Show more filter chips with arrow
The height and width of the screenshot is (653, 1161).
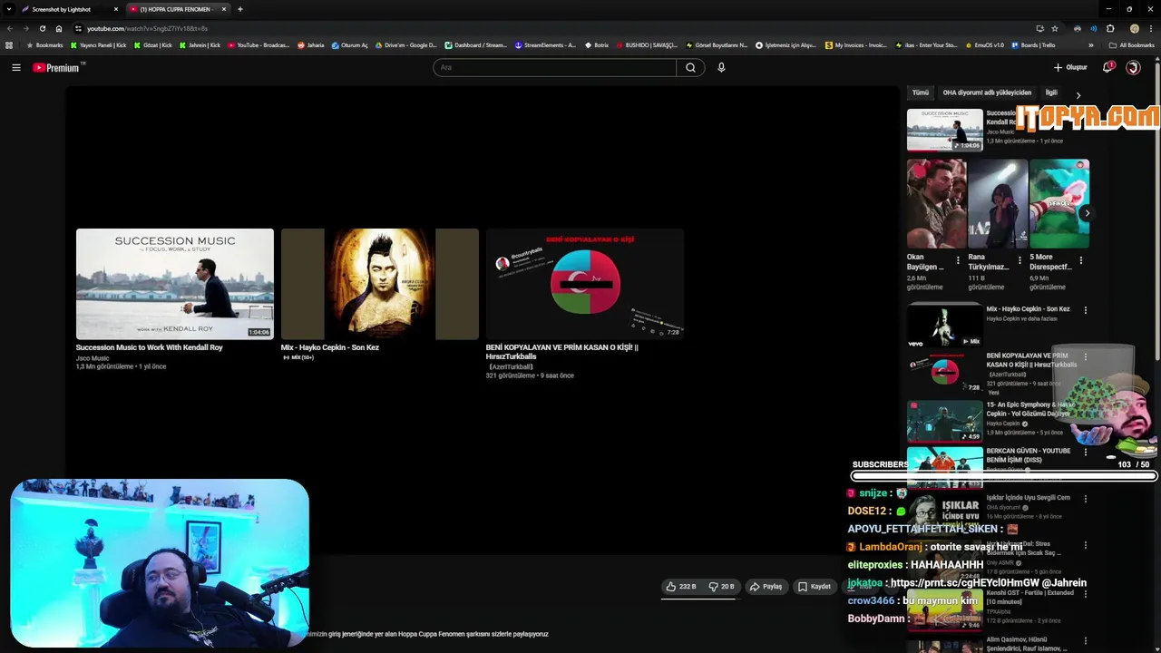pos(1078,95)
